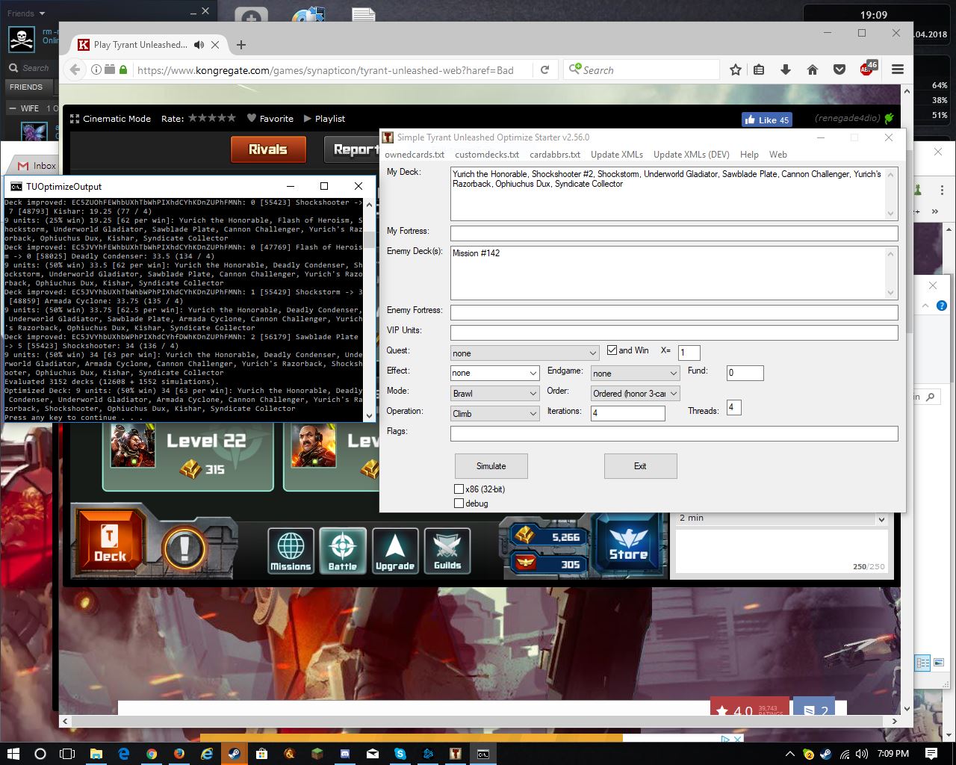The image size is (956, 765).
Task: Click the Rivals button in the game
Action: 268,149
